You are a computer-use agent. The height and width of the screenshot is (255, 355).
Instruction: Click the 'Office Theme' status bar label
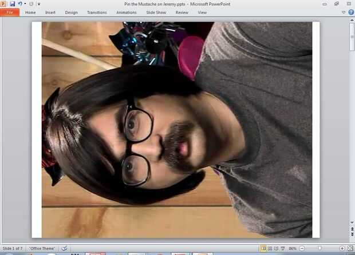click(42, 249)
